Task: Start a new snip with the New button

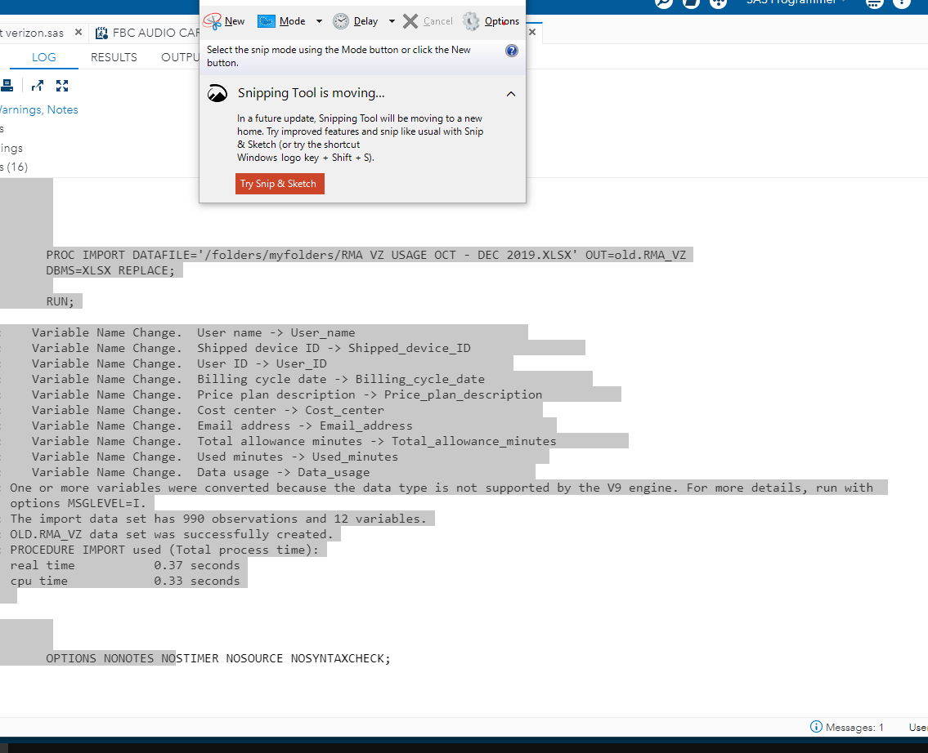Action: point(226,21)
